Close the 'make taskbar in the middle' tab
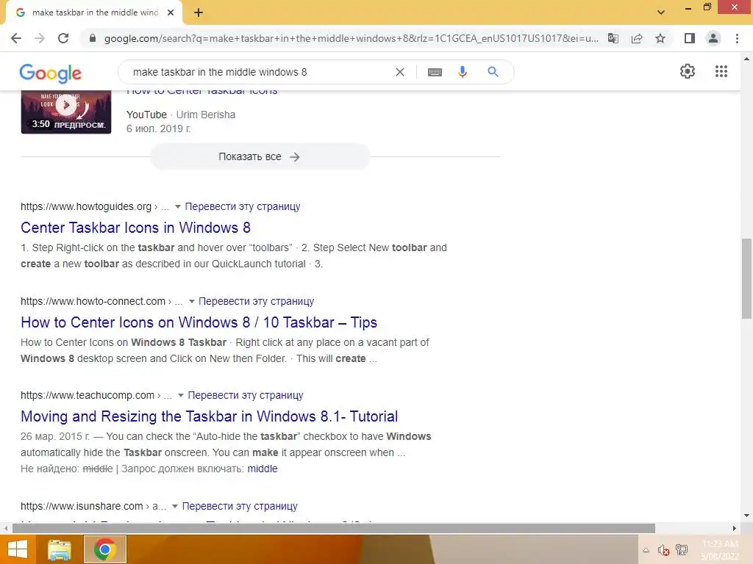 click(171, 13)
